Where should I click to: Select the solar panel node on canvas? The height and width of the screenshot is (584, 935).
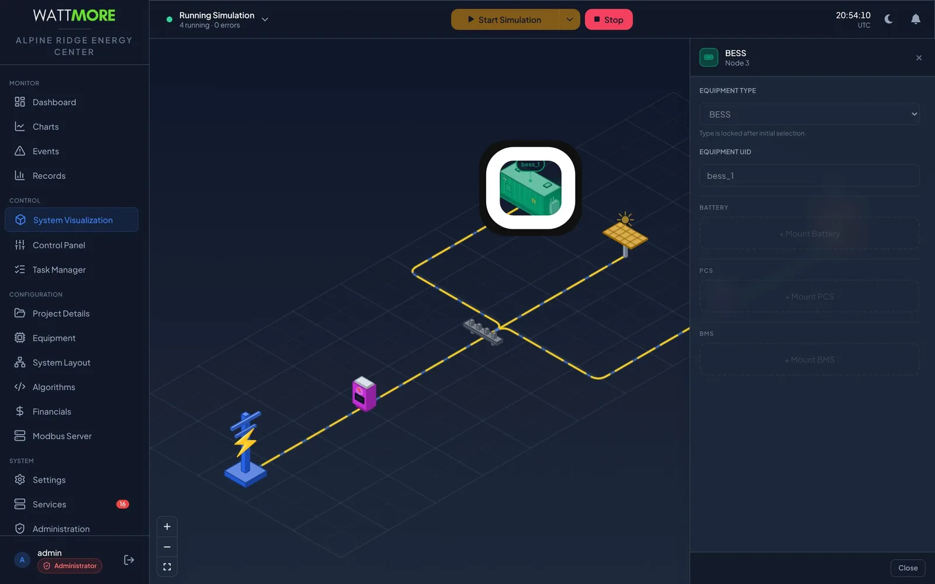(625, 234)
